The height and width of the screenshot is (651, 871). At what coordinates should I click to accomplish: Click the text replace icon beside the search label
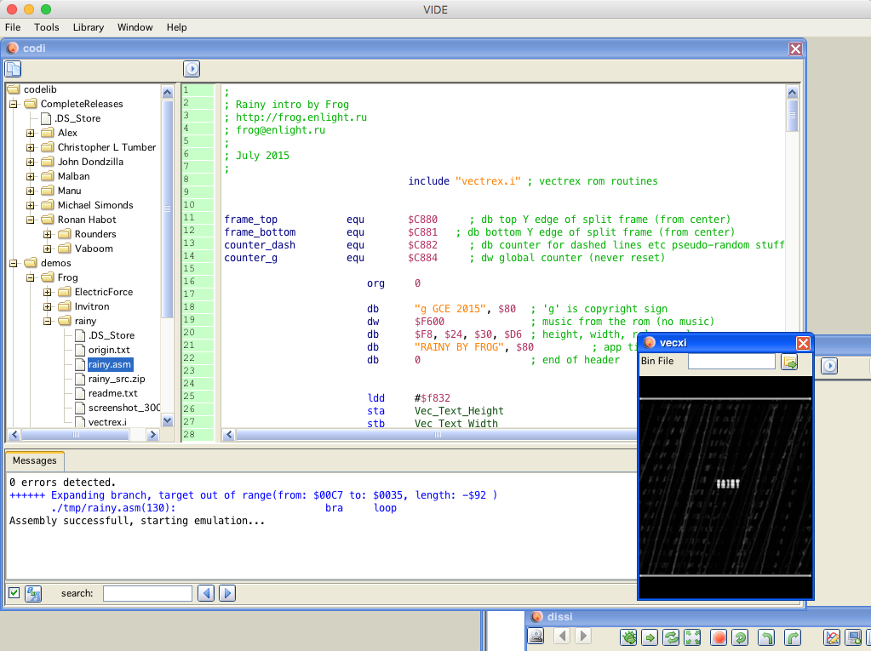[x=34, y=593]
